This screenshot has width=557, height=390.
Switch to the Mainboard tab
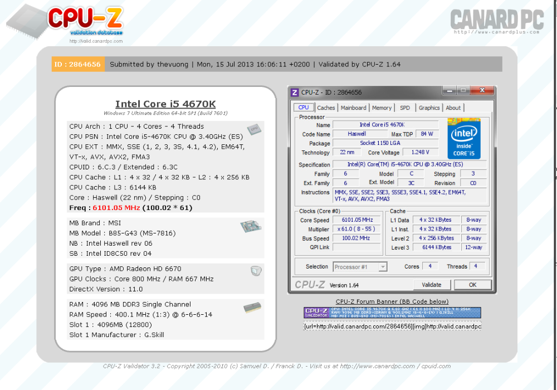[353, 108]
